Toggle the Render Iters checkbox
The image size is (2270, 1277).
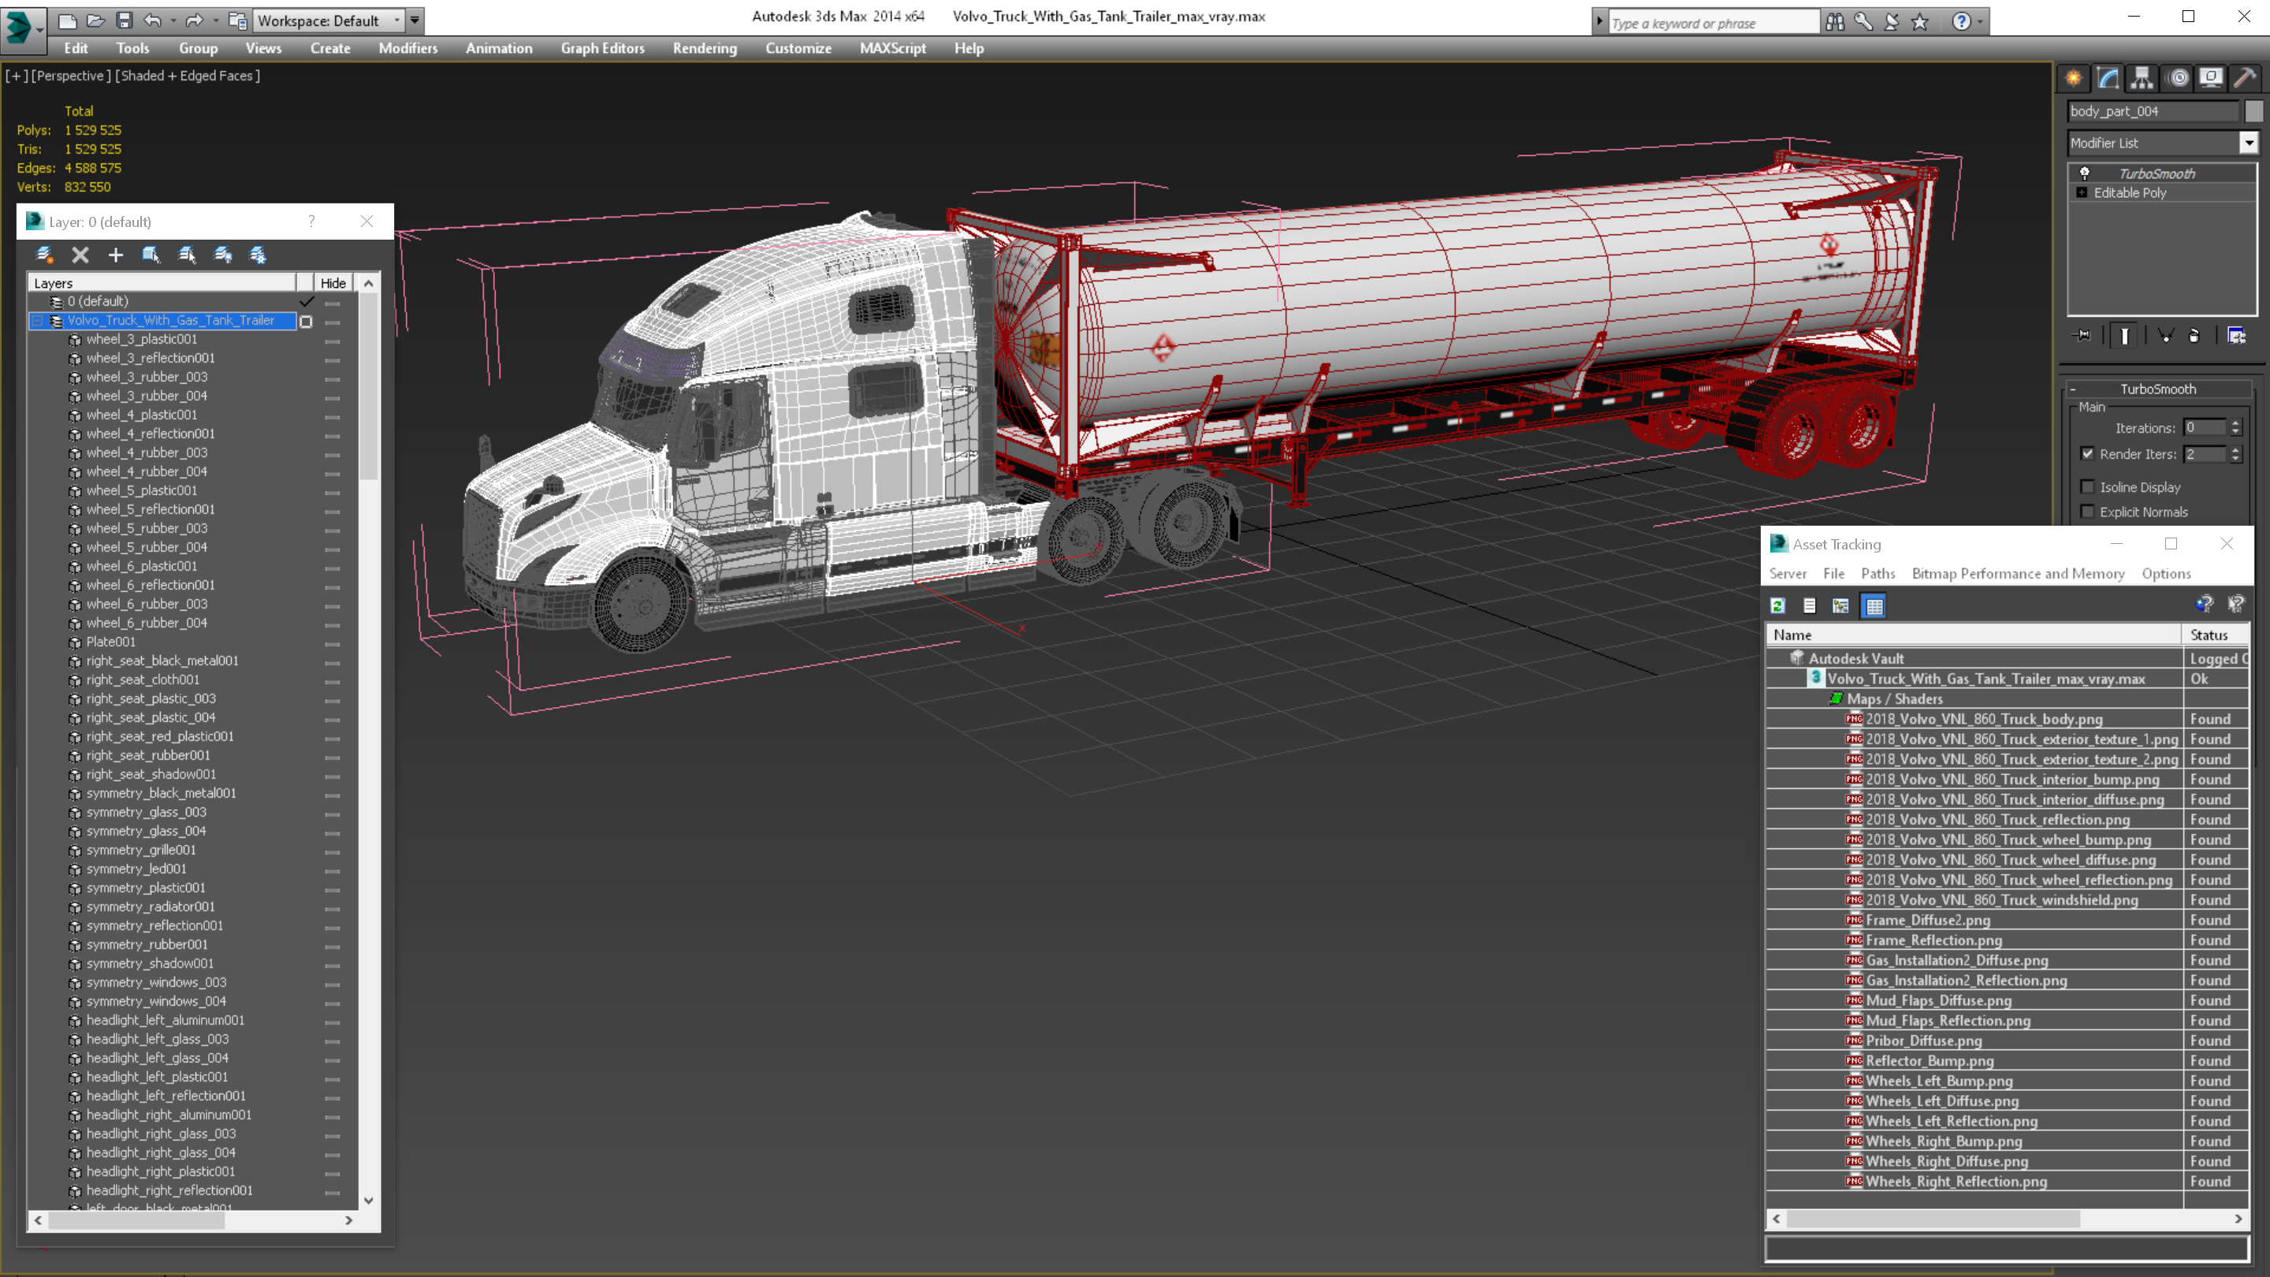[x=2086, y=454]
